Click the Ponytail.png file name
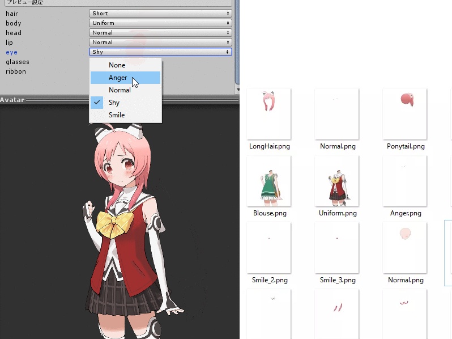This screenshot has width=452, height=339. click(406, 146)
